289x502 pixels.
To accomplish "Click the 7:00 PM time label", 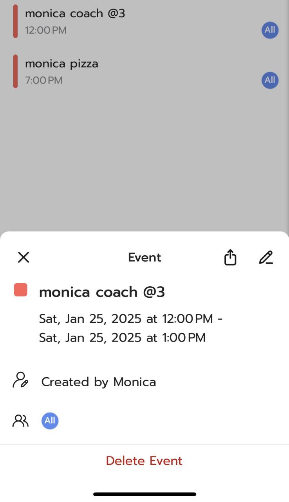I will 43,80.
